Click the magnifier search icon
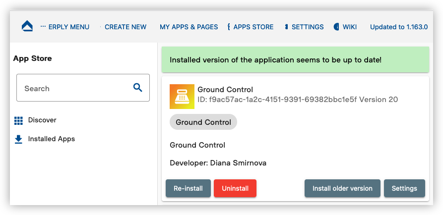443x215 pixels. point(137,88)
